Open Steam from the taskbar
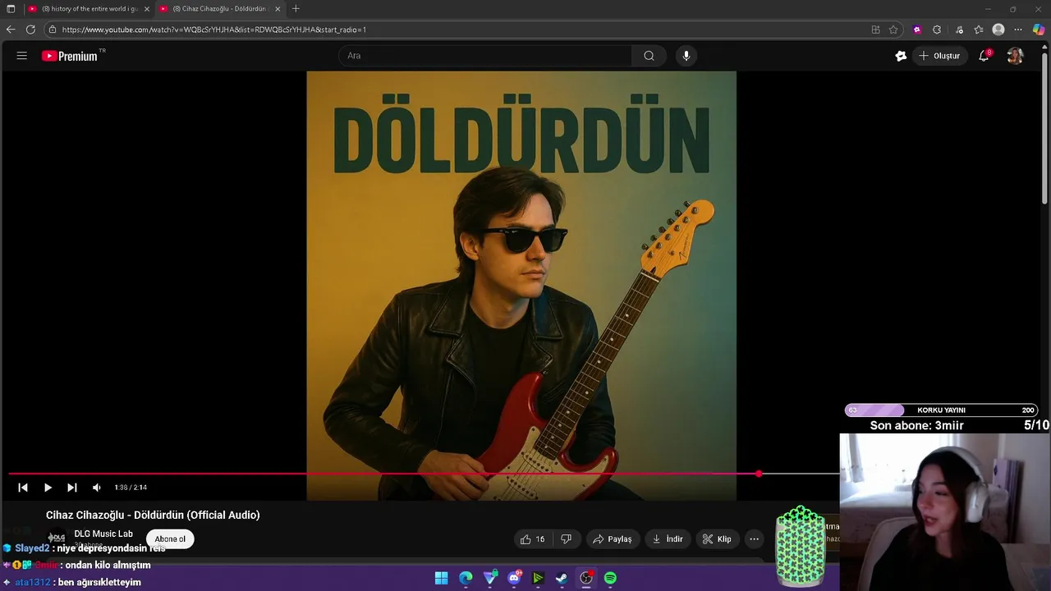Viewport: 1051px width, 591px height. point(562,578)
